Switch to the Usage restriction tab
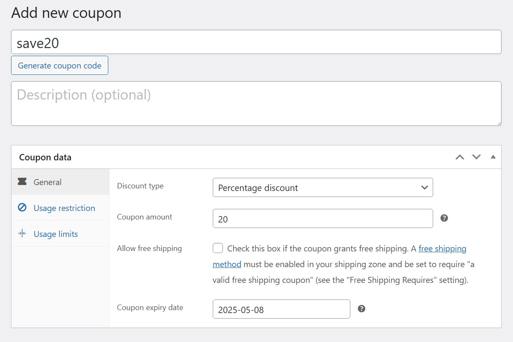The height and width of the screenshot is (342, 513). click(64, 208)
